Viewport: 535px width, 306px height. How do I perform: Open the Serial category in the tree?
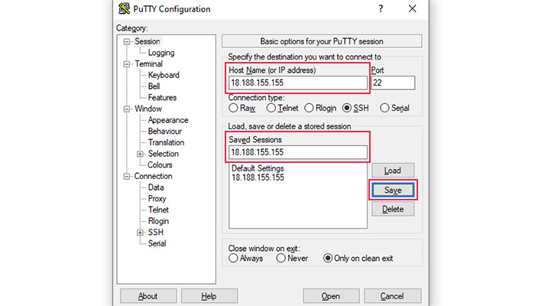pyautogui.click(x=157, y=243)
